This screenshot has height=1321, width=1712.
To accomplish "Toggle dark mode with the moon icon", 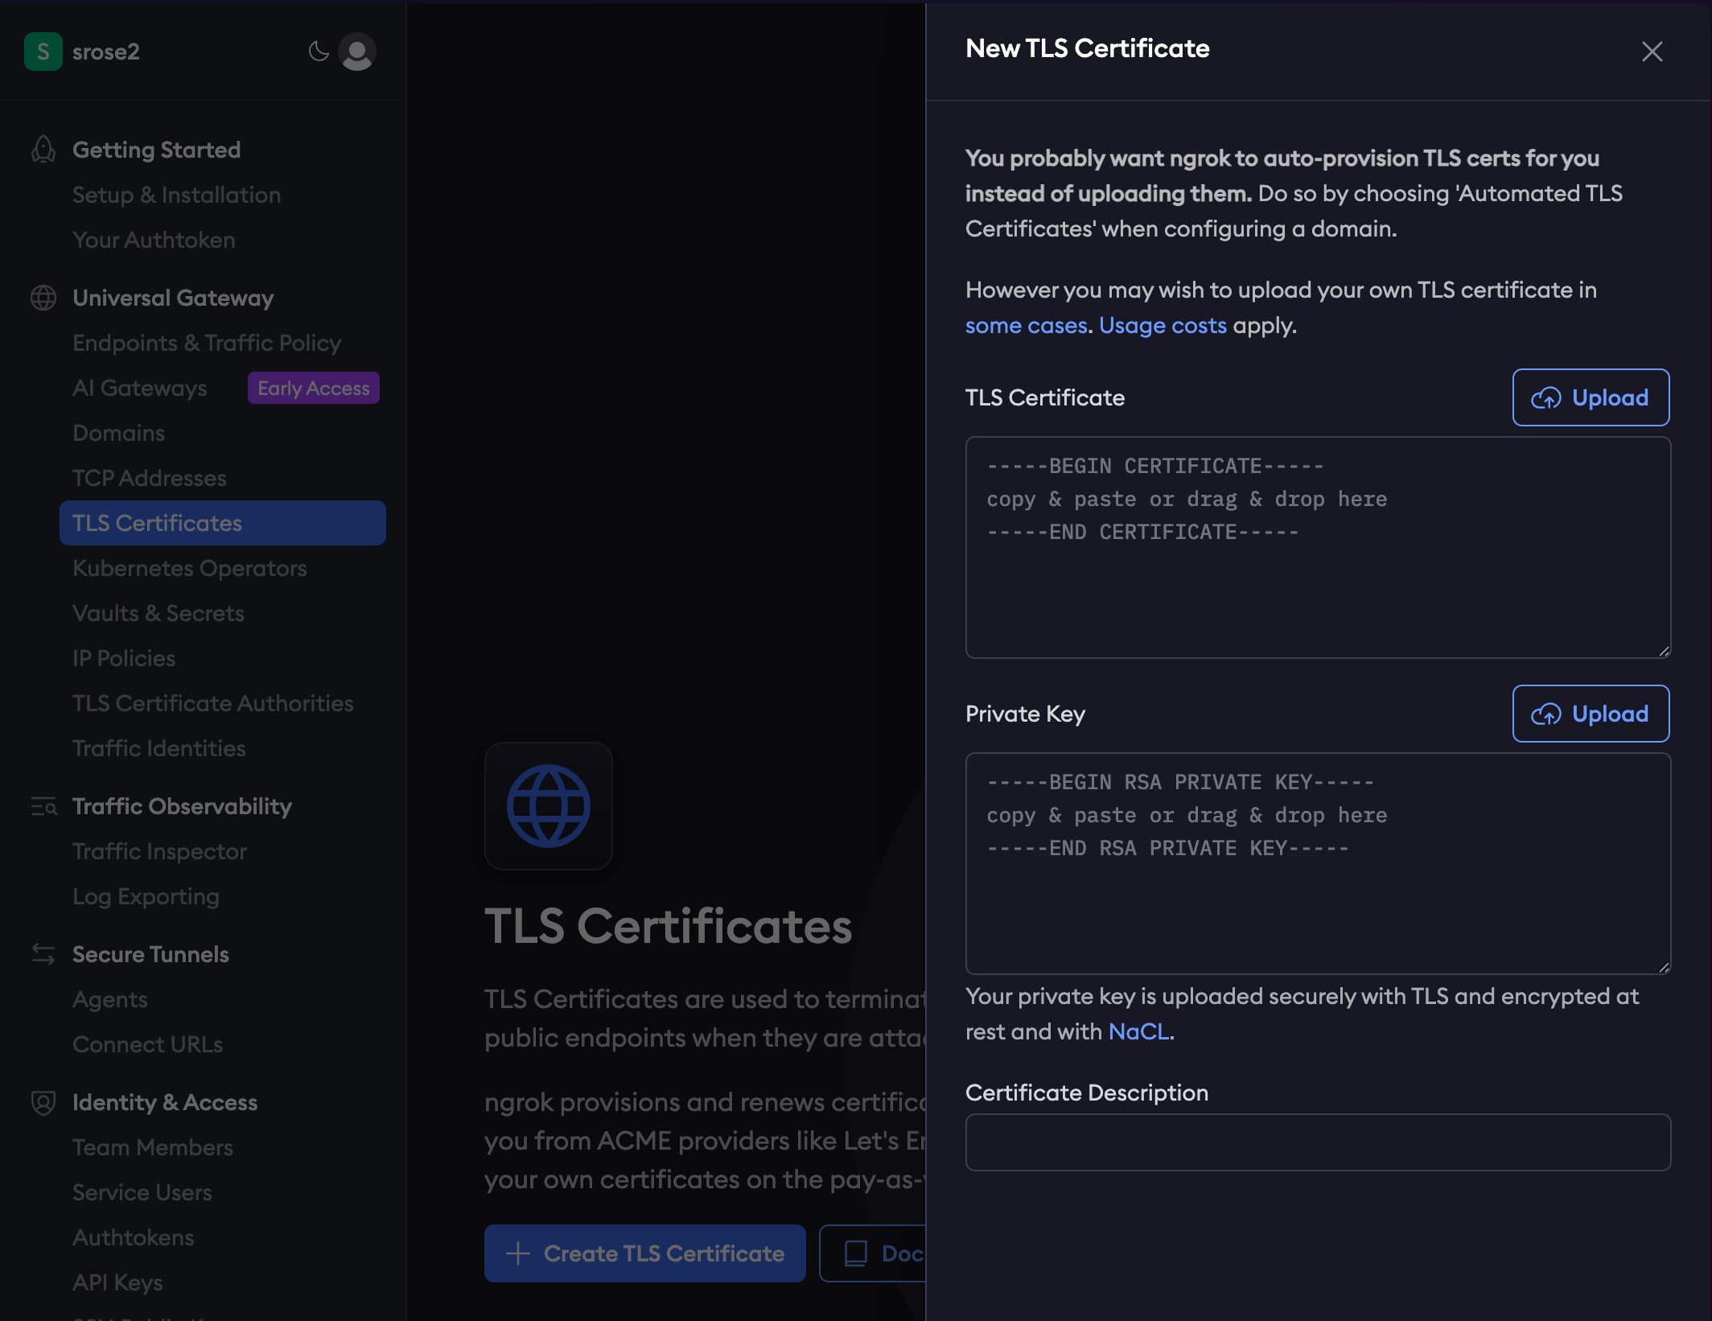I will [x=317, y=51].
